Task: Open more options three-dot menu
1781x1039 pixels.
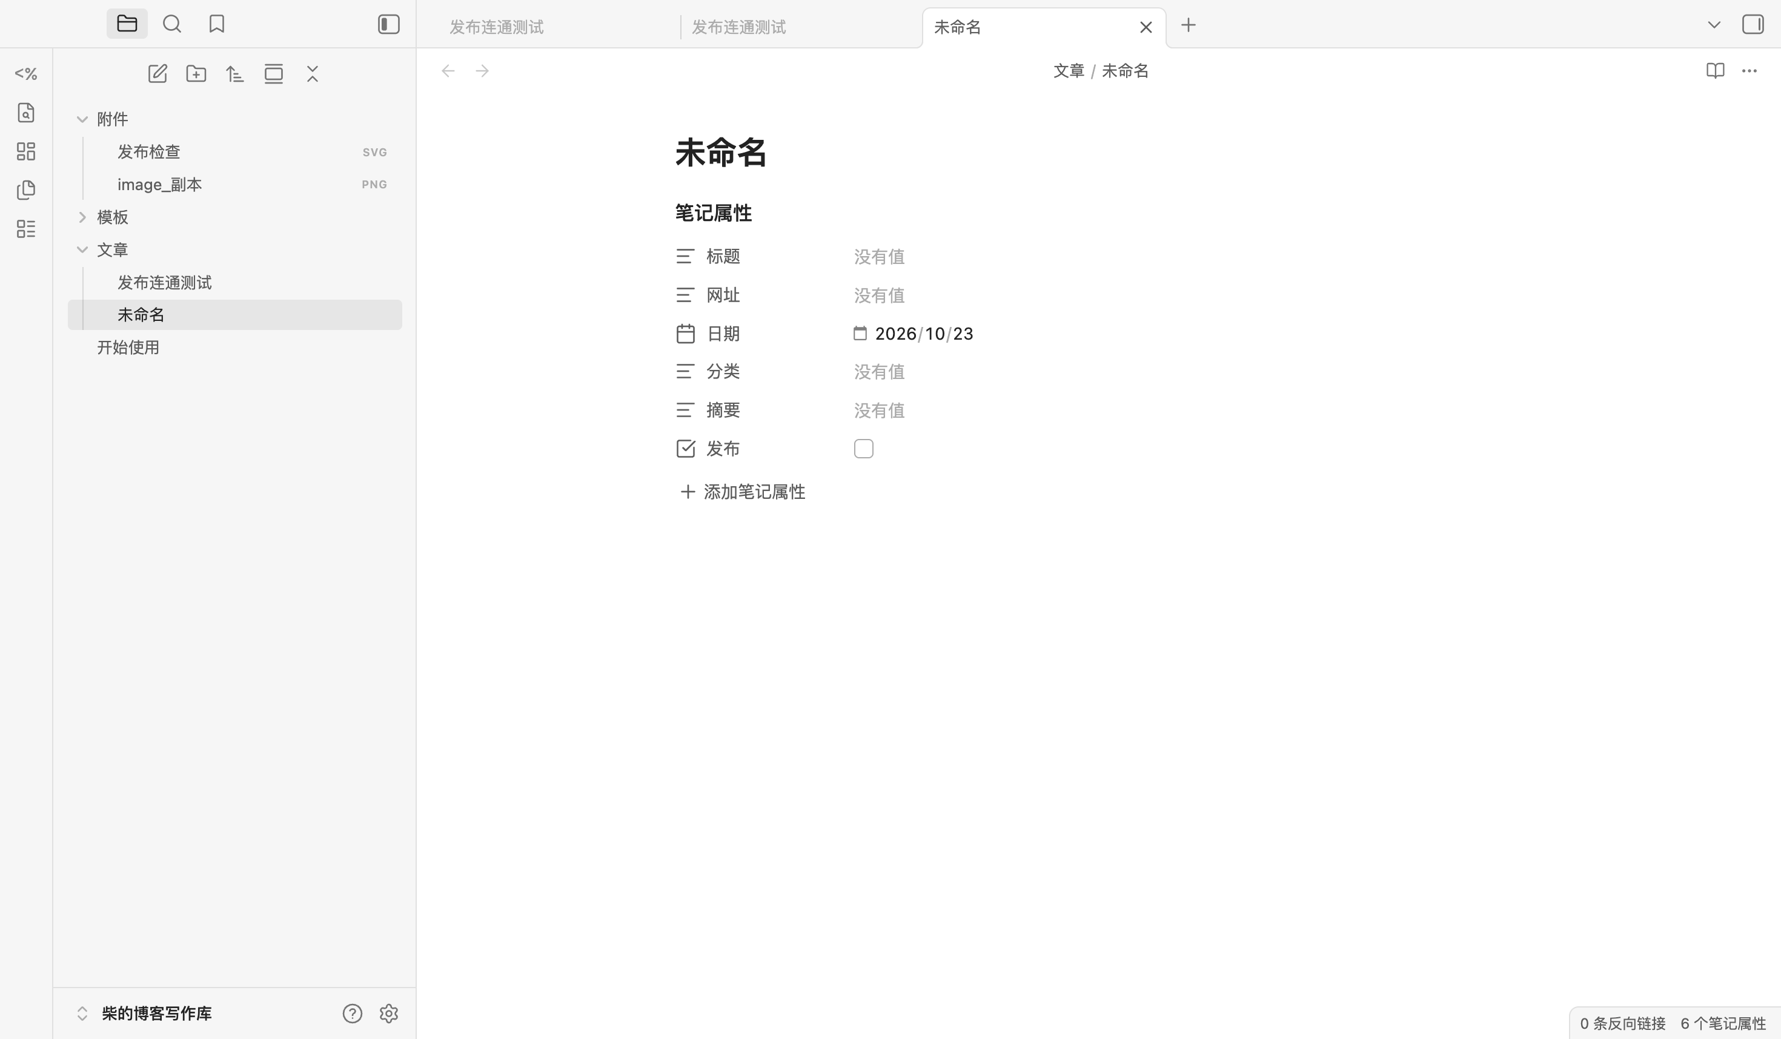Action: [1749, 71]
